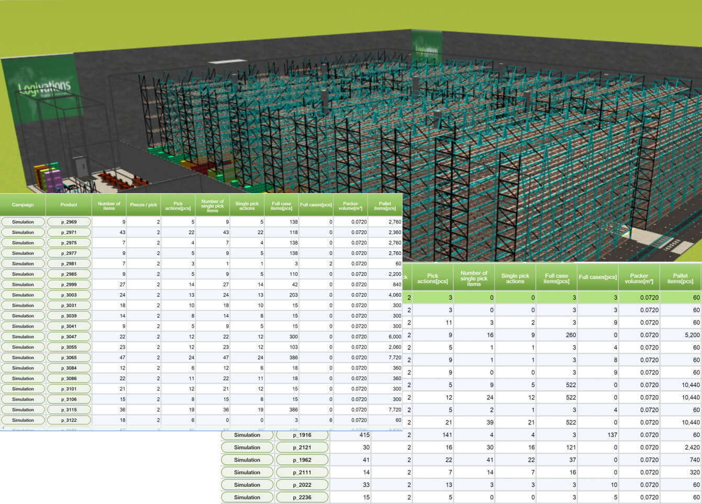Image resolution: width=702 pixels, height=504 pixels.
Task: Open product p_2969
Action: (x=69, y=222)
